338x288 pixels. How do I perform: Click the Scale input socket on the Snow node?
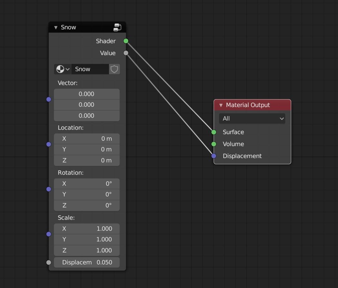click(49, 234)
